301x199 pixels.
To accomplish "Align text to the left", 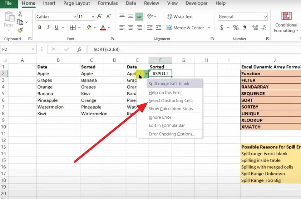I will pyautogui.click(x=122, y=28).
